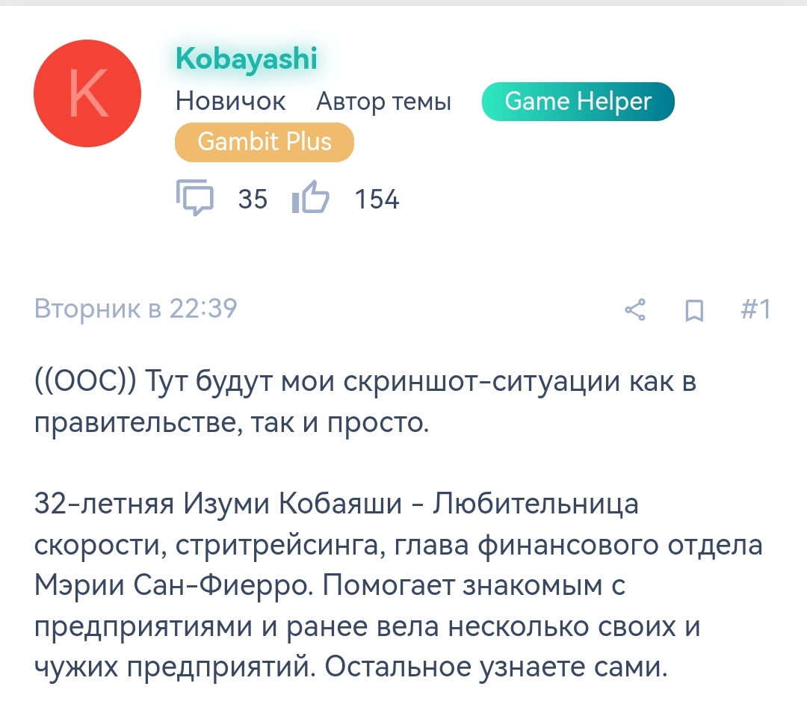Click the messages speech bubble icon
The image size is (807, 719).
pos(195,198)
